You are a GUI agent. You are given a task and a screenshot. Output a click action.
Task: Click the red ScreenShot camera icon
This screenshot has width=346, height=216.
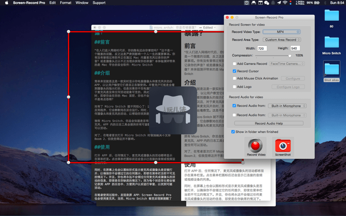click(283, 146)
